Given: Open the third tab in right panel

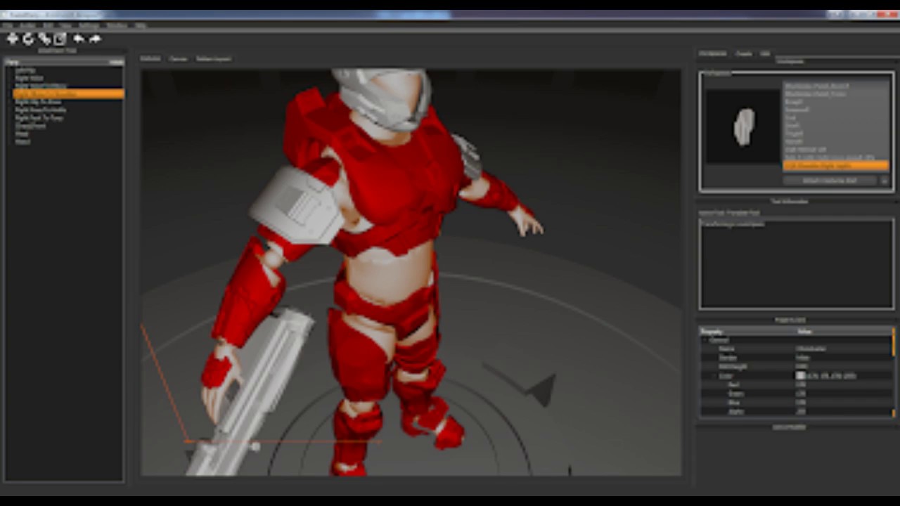Looking at the screenshot, I should pos(765,54).
